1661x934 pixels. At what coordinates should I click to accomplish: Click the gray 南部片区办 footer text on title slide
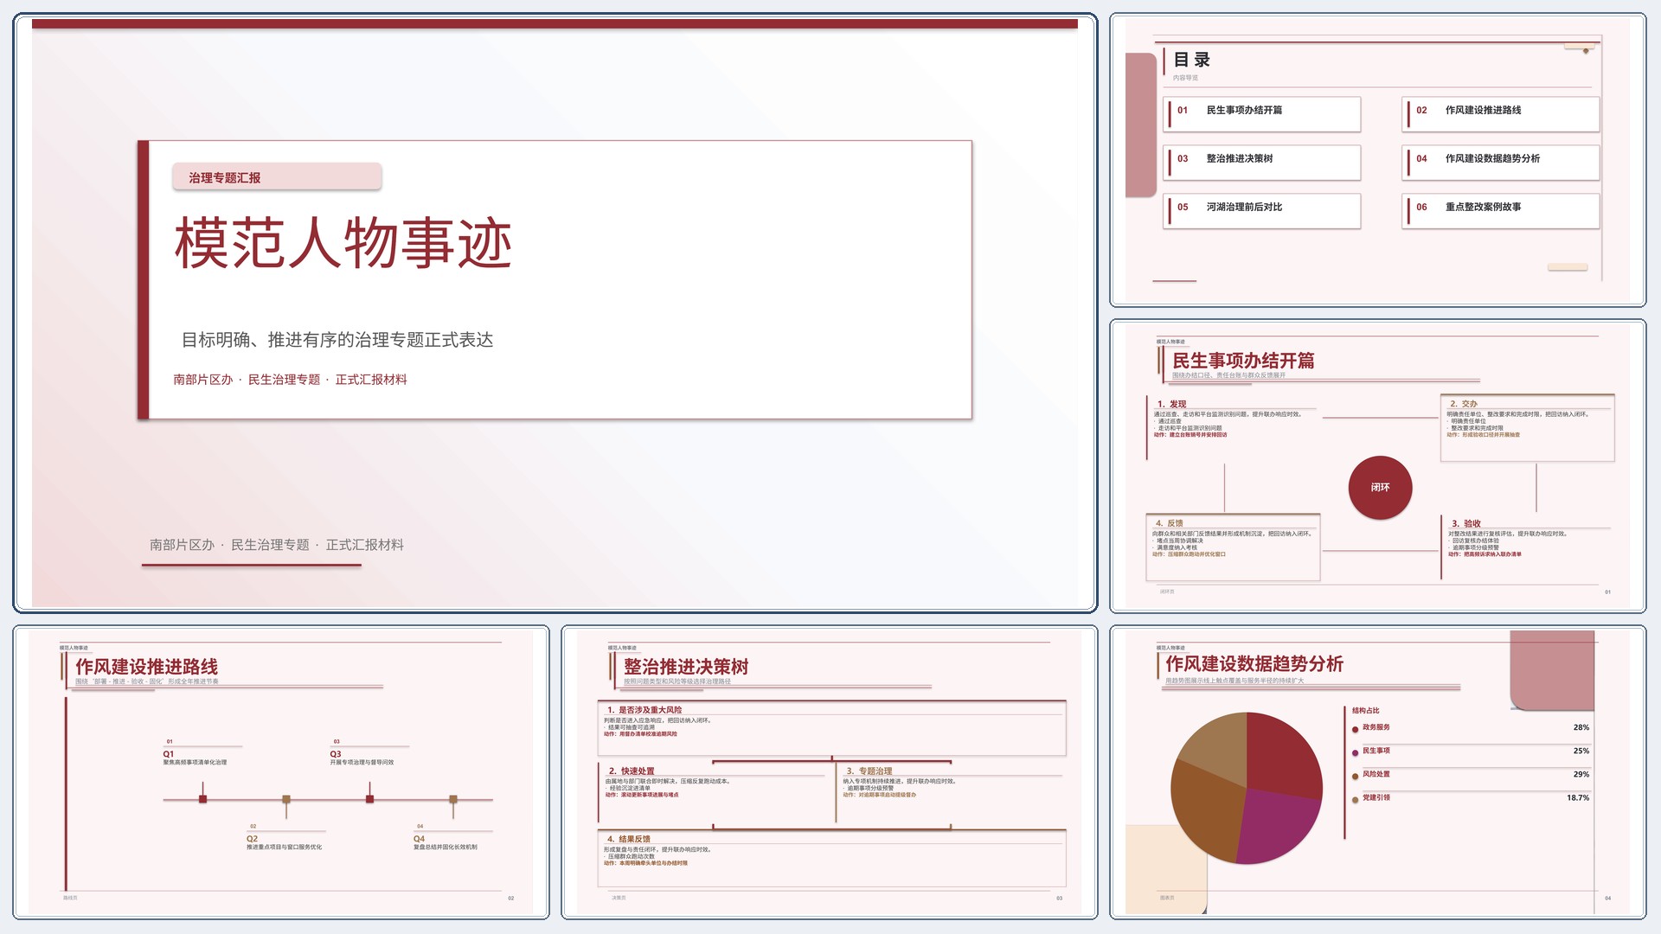tap(277, 545)
